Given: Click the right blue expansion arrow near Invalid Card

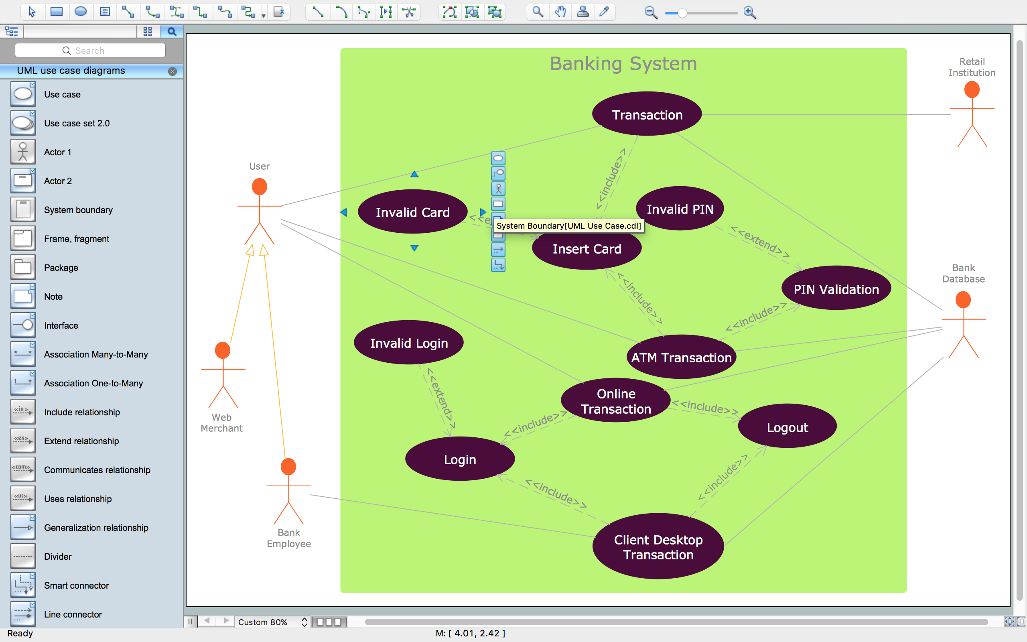Looking at the screenshot, I should (x=483, y=212).
